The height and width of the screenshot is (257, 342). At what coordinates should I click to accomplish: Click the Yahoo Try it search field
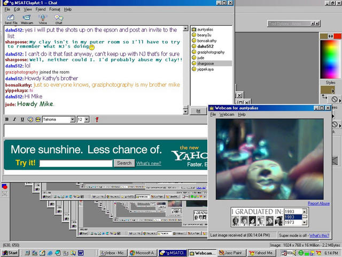pos(76,163)
